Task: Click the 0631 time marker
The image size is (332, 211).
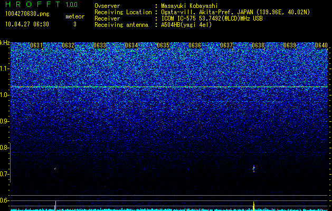Action: click(36, 45)
